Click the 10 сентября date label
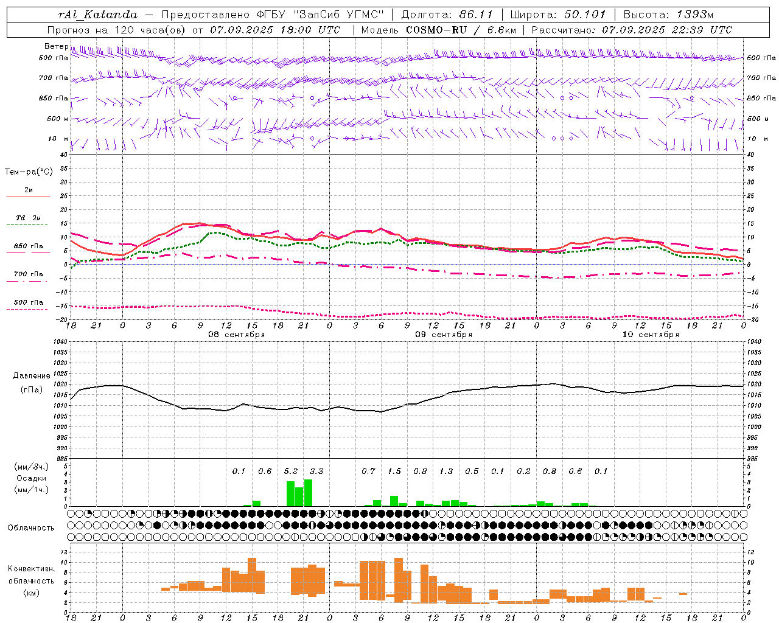Screen dimensions: 779x623 pyautogui.click(x=651, y=335)
